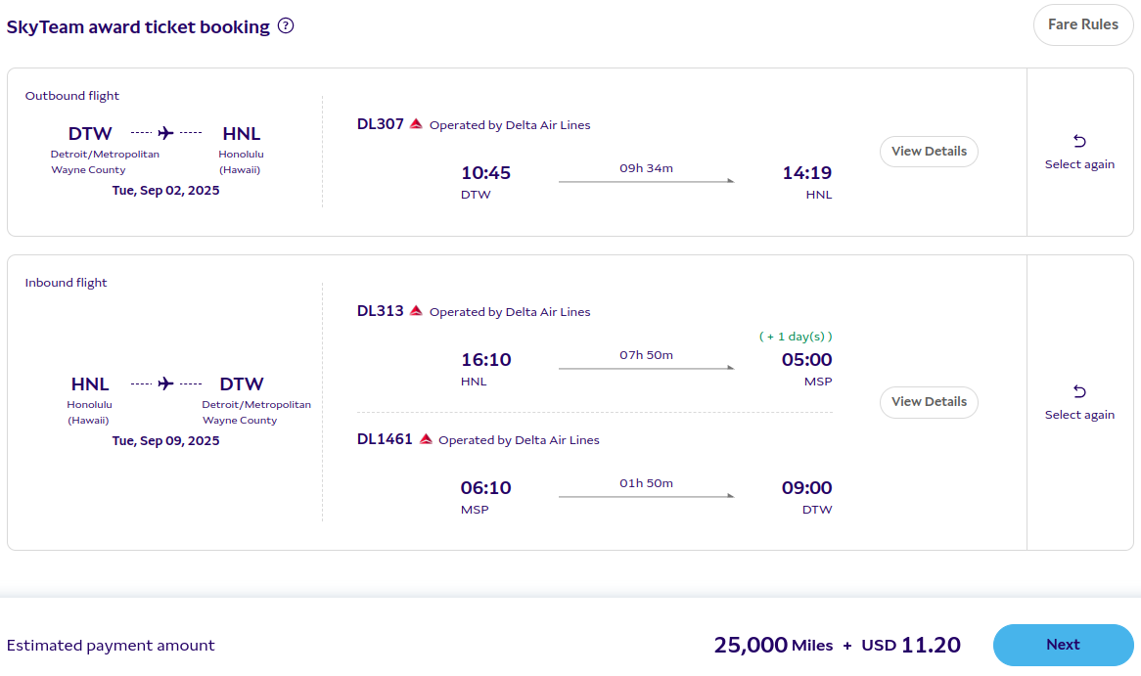Click SkyTeam award ticket booking heading
The height and width of the screenshot is (676, 1141).
[138, 27]
